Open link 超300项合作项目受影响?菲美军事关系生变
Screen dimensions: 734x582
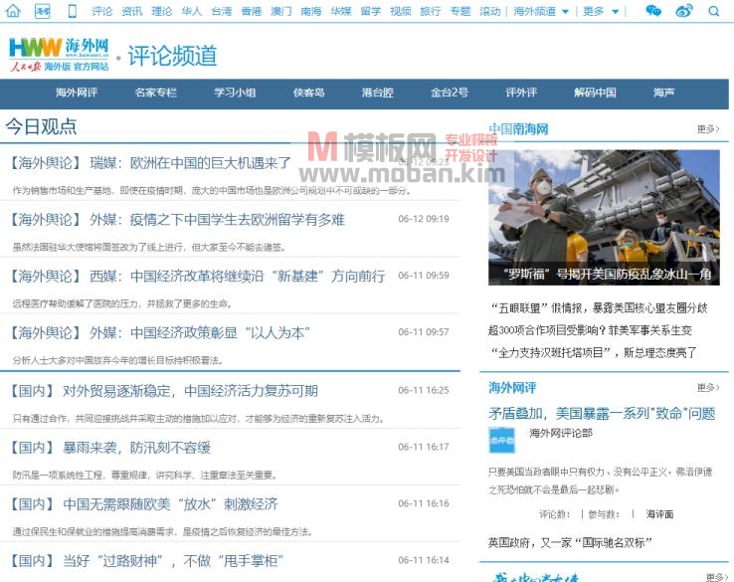click(591, 330)
